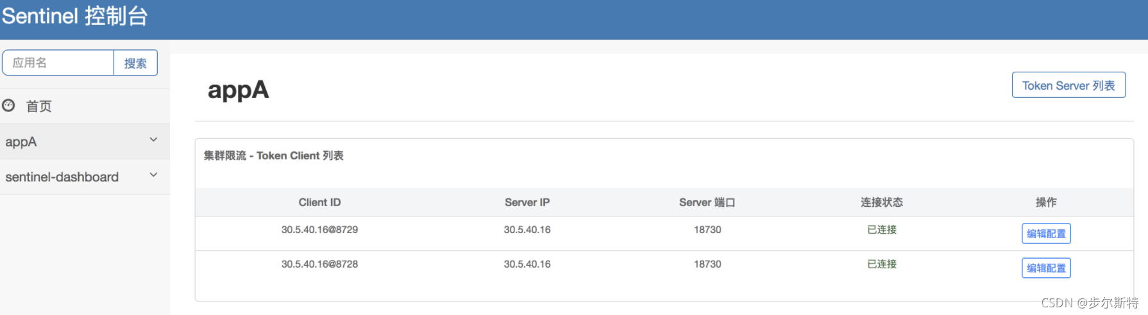Click the Server 端口 column header

707,202
